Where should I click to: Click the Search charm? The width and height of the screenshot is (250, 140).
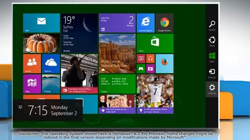point(212,26)
